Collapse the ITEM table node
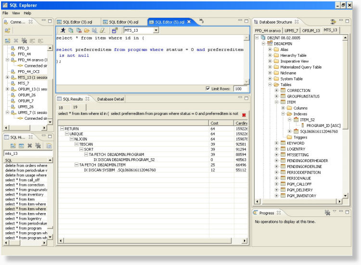The height and width of the screenshot is (265, 361). [x=277, y=102]
